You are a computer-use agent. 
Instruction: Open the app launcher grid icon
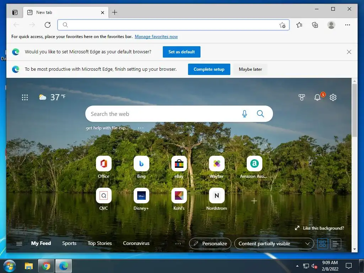[x=25, y=97]
